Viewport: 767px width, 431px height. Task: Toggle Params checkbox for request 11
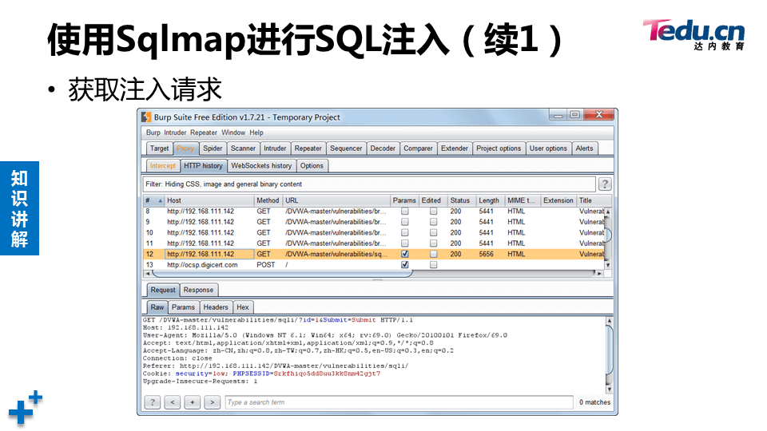pos(404,243)
